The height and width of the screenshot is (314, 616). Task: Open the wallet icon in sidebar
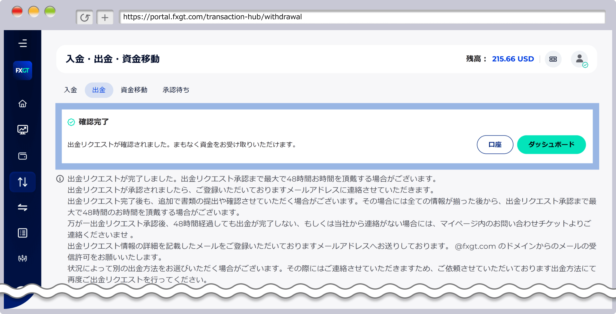(x=22, y=156)
